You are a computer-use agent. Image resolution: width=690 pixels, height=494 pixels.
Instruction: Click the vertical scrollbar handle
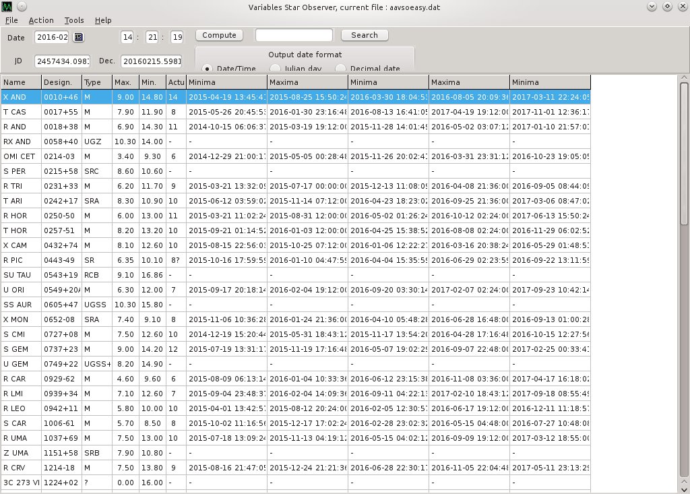coord(684,154)
